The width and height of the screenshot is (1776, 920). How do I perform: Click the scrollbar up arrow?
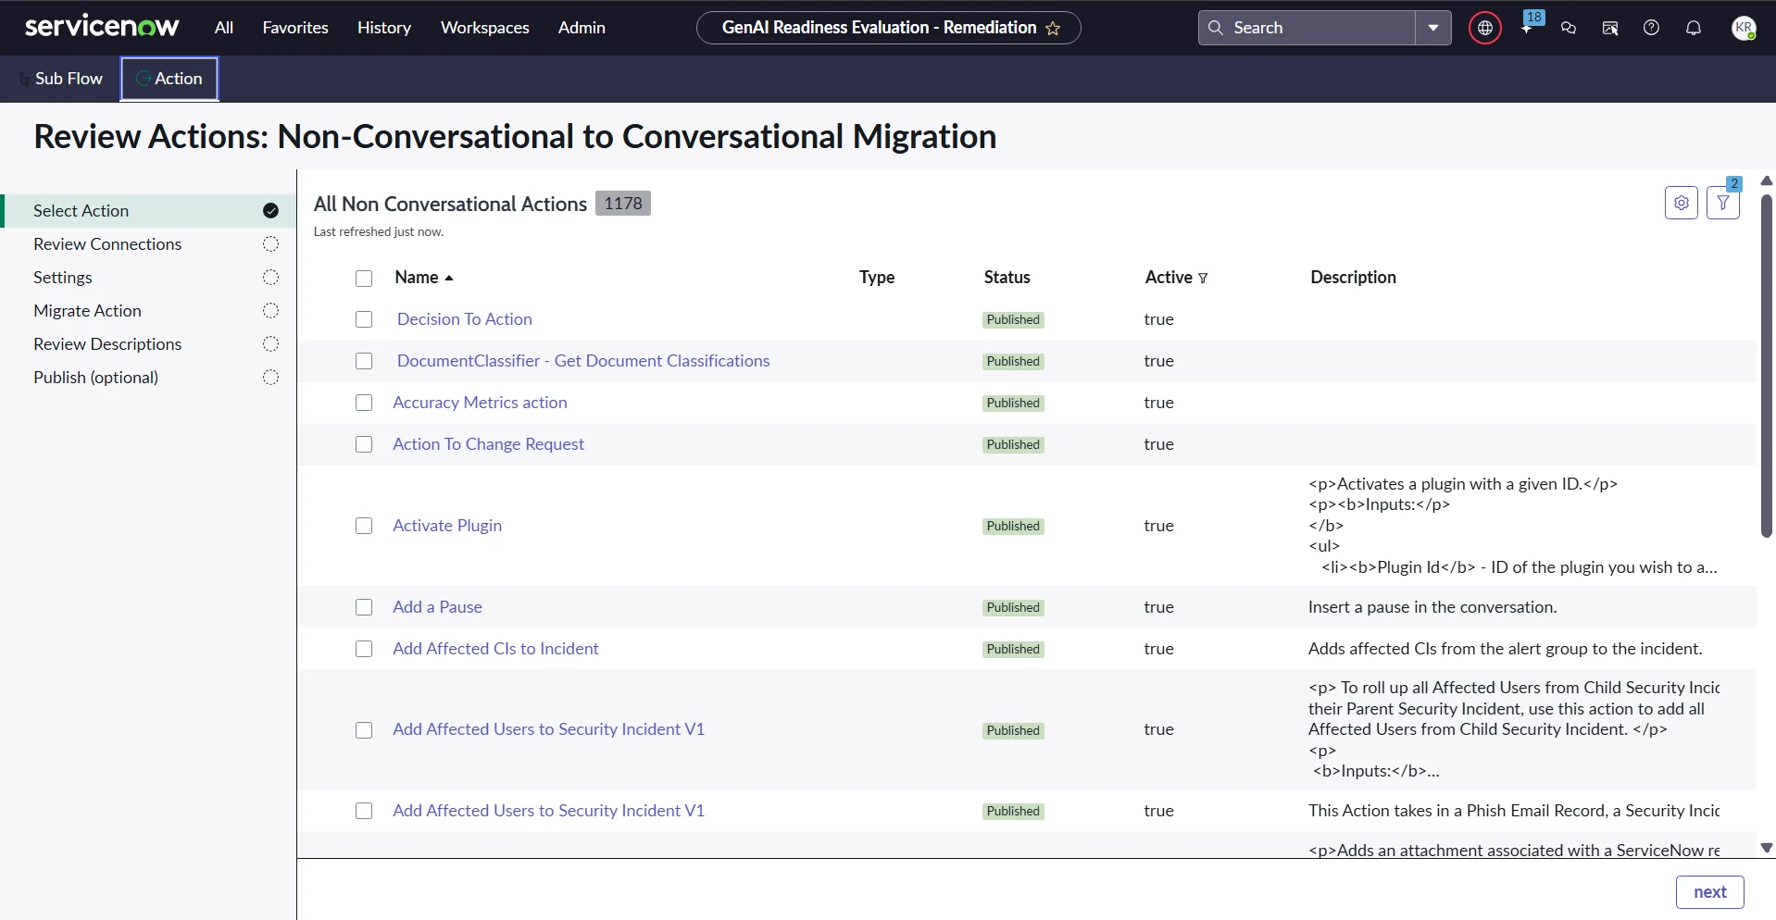click(1766, 180)
